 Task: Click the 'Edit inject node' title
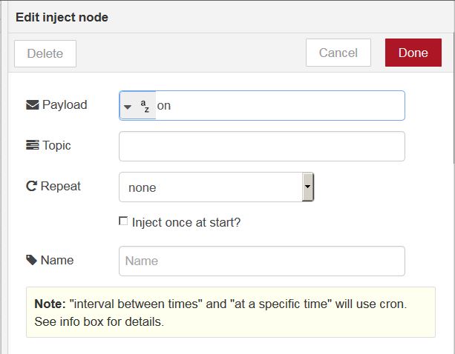pyautogui.click(x=62, y=17)
